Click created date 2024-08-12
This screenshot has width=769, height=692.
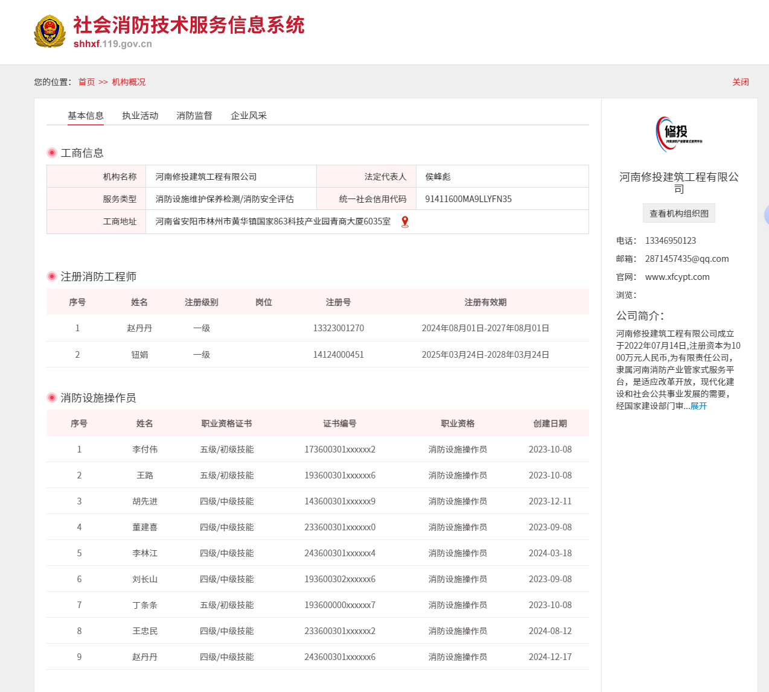[550, 631]
